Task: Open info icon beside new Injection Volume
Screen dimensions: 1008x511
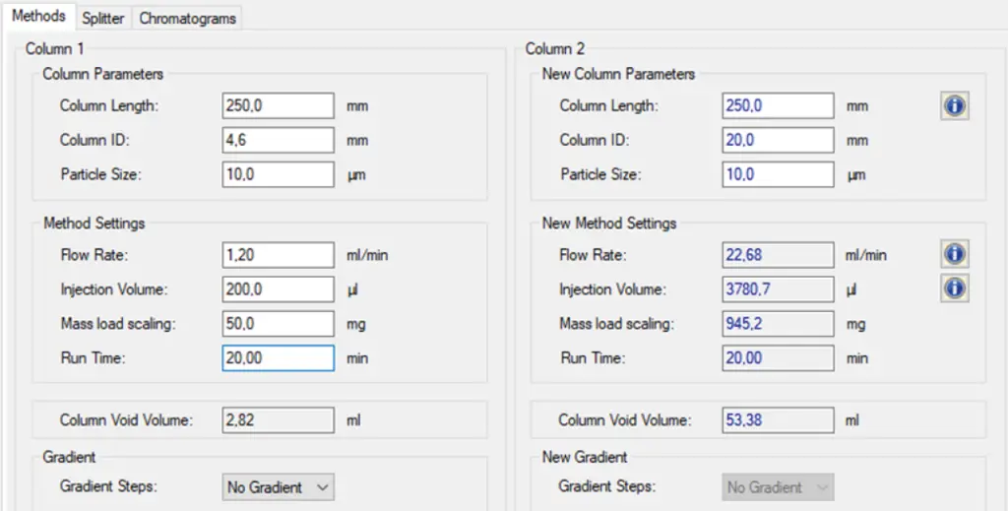Action: pyautogui.click(x=955, y=288)
